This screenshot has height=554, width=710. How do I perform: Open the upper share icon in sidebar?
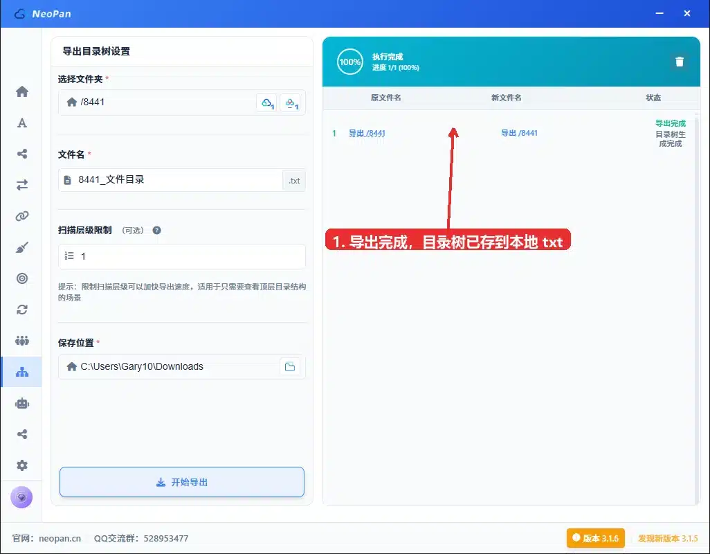point(21,154)
